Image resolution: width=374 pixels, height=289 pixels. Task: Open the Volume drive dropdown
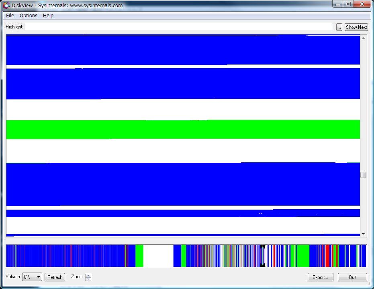click(32, 277)
